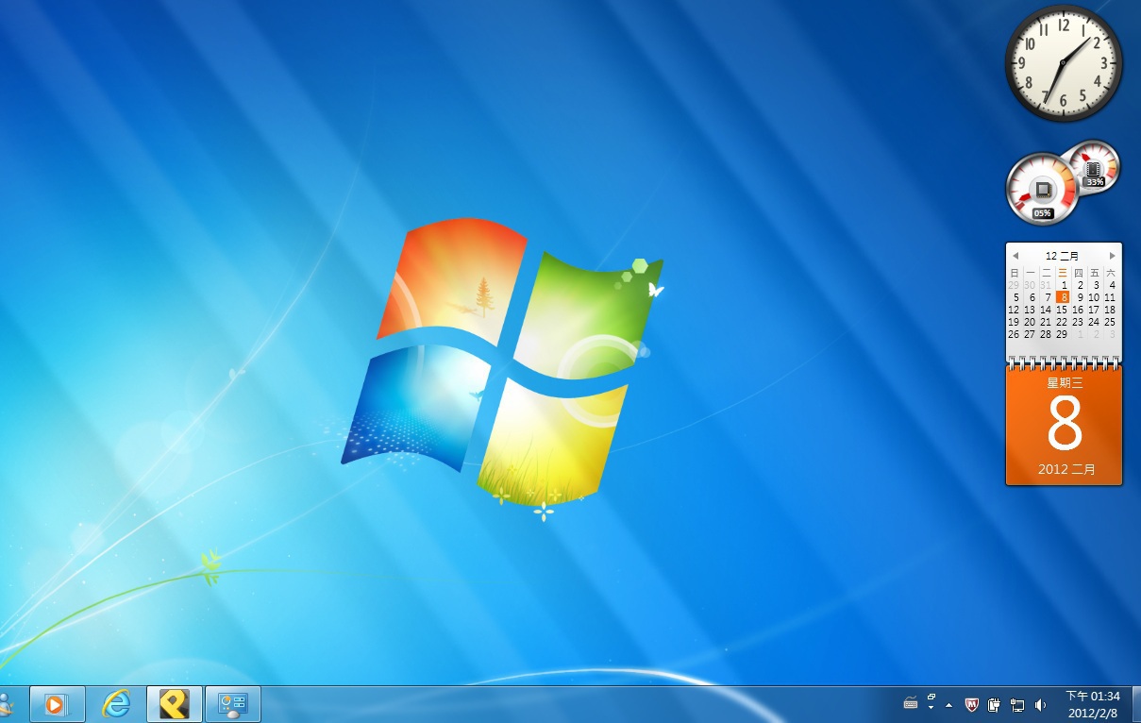The height and width of the screenshot is (723, 1141).
Task: Select date 17 in the calendar grid
Action: coord(1096,309)
